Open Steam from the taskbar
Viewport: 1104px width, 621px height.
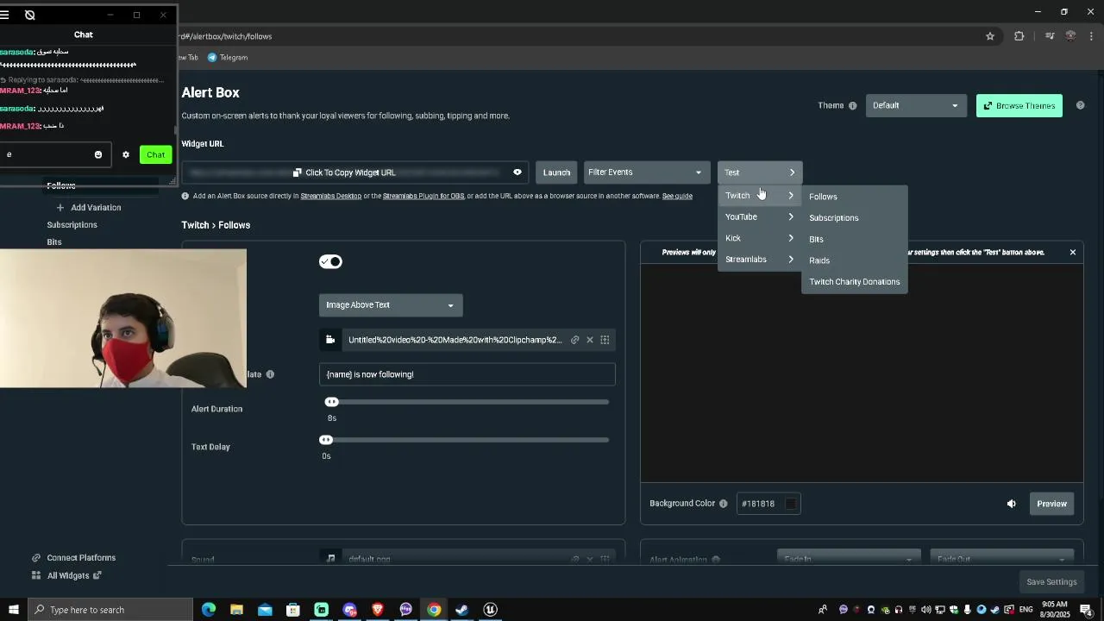[462, 610]
